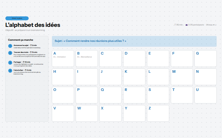This screenshot has height=138, width=222.
Task: Select the step 3 numbered circle
Action: (x=10, y=63)
